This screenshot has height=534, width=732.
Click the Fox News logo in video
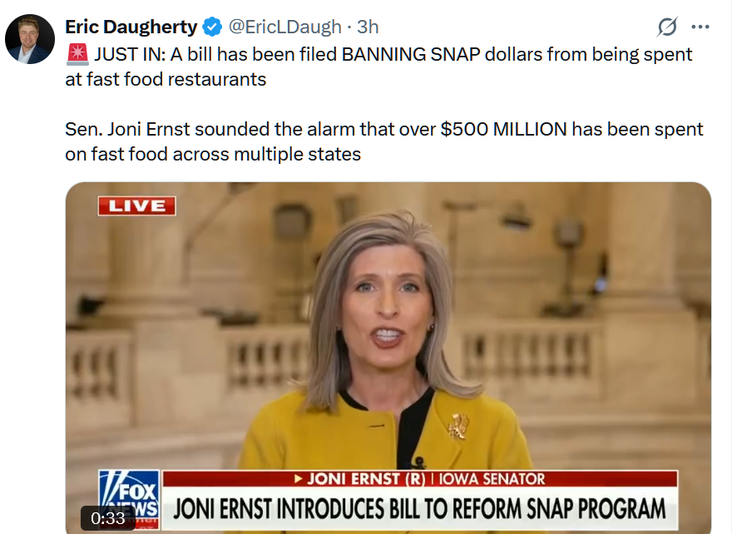129,498
